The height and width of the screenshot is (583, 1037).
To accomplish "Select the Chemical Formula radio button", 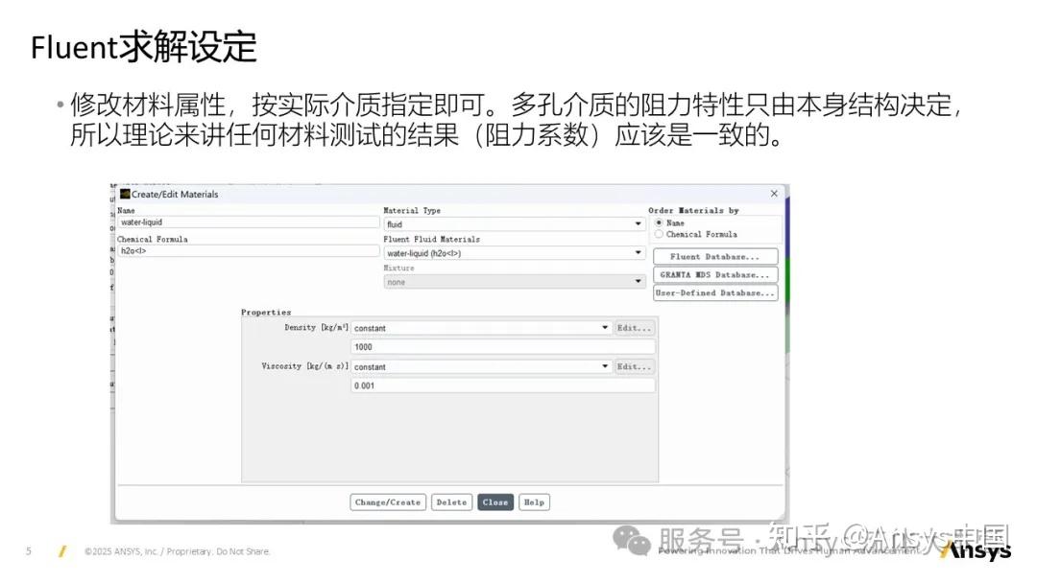I will (659, 233).
